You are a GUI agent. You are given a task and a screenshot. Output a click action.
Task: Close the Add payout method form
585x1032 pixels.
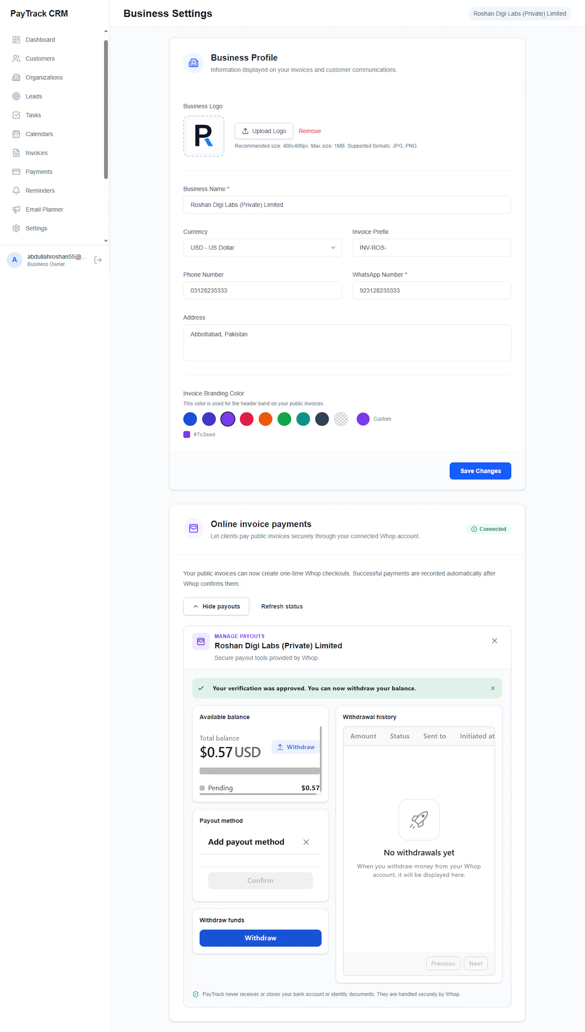306,842
